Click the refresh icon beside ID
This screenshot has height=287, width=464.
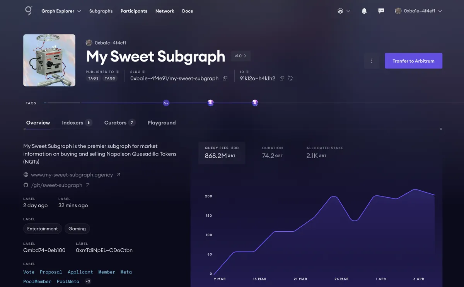click(290, 79)
